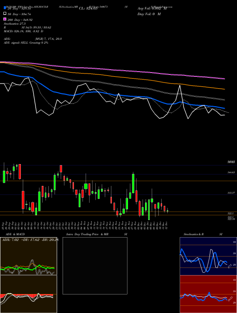Click the '-DY: 20.28' value in ADX panel
This screenshot has width=237, height=313.
click(50, 240)
